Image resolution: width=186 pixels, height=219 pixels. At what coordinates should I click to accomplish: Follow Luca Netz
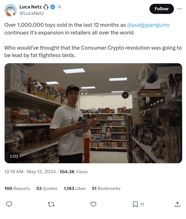point(162,9)
